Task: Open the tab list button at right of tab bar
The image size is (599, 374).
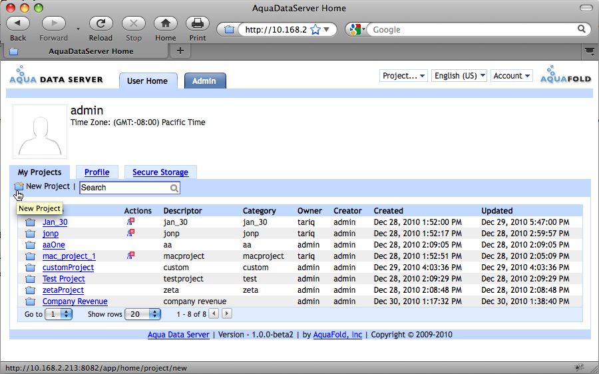Action: [x=590, y=51]
